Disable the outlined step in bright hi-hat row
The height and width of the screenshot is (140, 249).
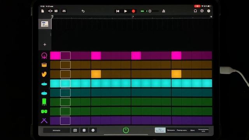tap(65, 84)
